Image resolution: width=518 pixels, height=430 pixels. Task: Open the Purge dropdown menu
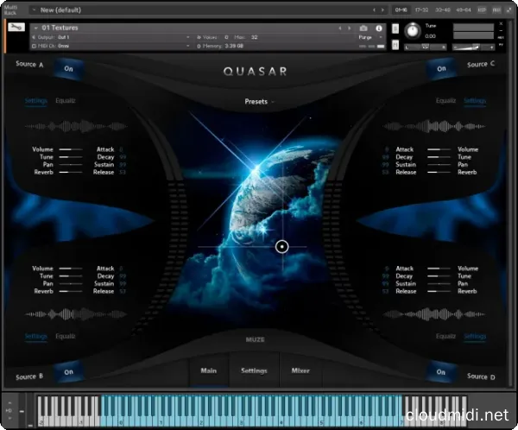370,37
